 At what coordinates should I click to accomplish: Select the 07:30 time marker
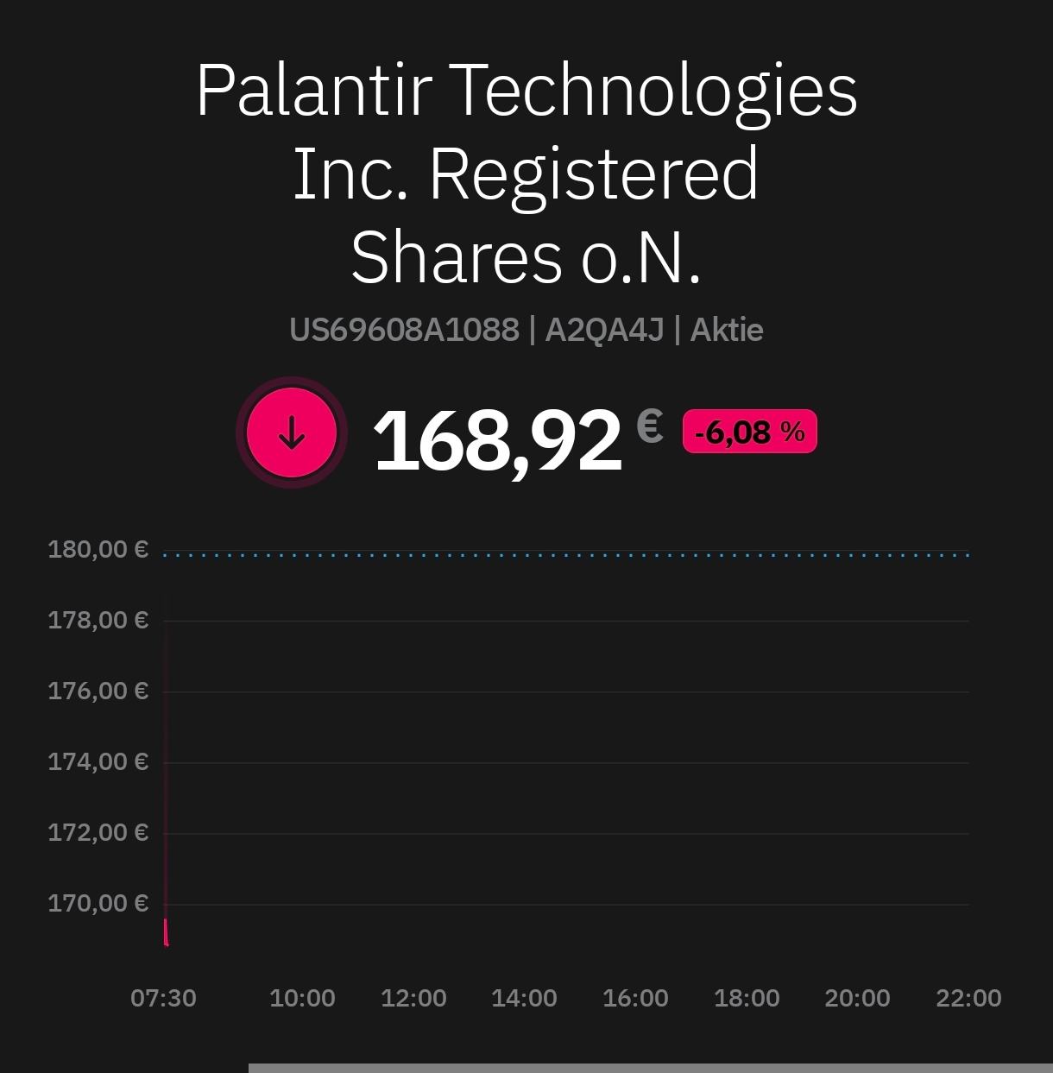[x=163, y=999]
